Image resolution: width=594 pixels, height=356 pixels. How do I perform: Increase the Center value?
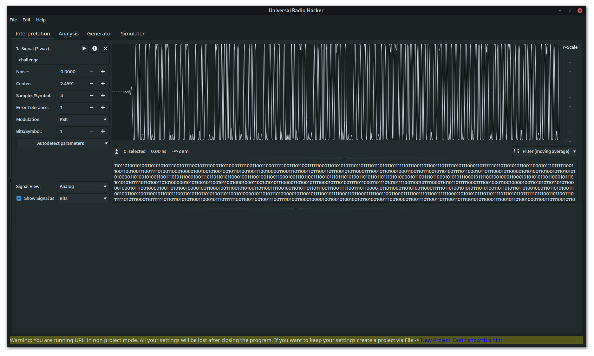point(103,83)
